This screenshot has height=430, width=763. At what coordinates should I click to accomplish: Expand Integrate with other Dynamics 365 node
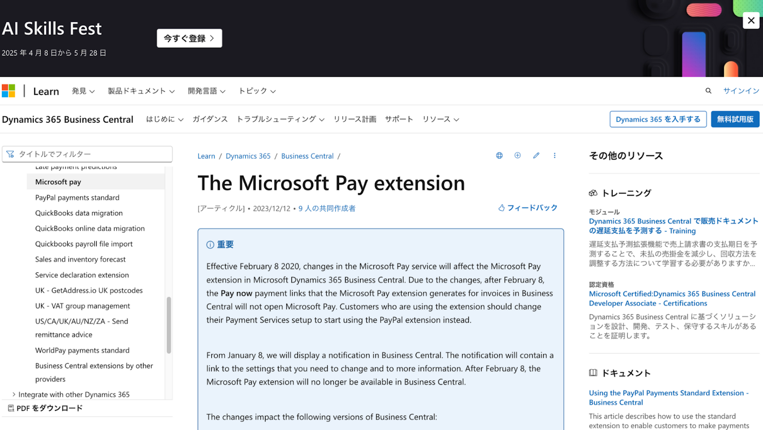click(14, 394)
